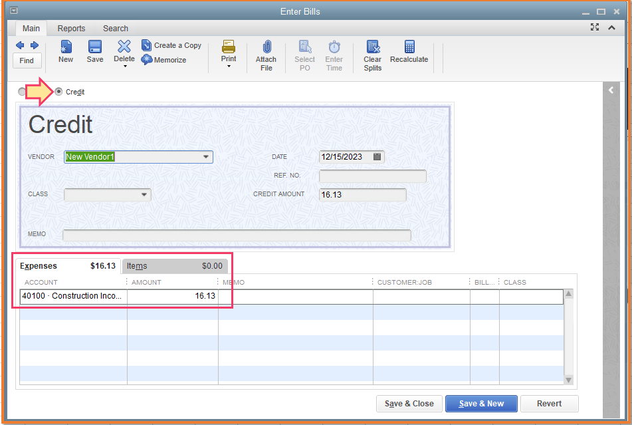Click the Amount column header

pos(146,282)
